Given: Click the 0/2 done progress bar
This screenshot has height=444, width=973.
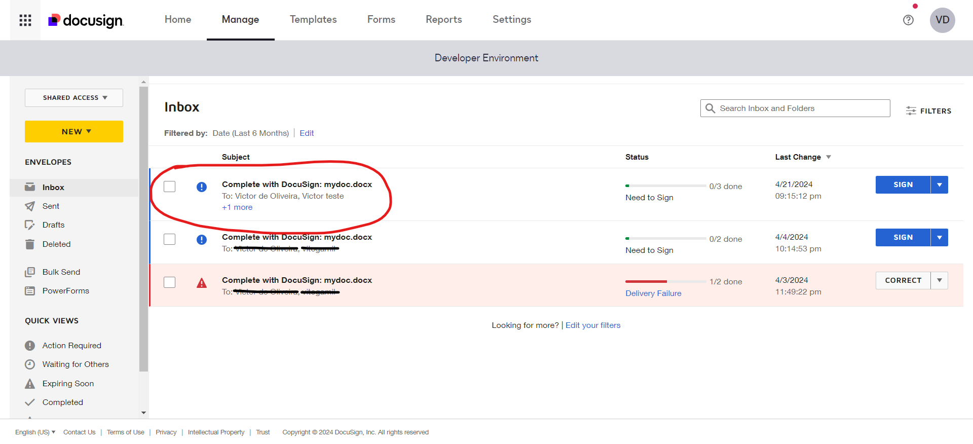Looking at the screenshot, I should coord(666,239).
